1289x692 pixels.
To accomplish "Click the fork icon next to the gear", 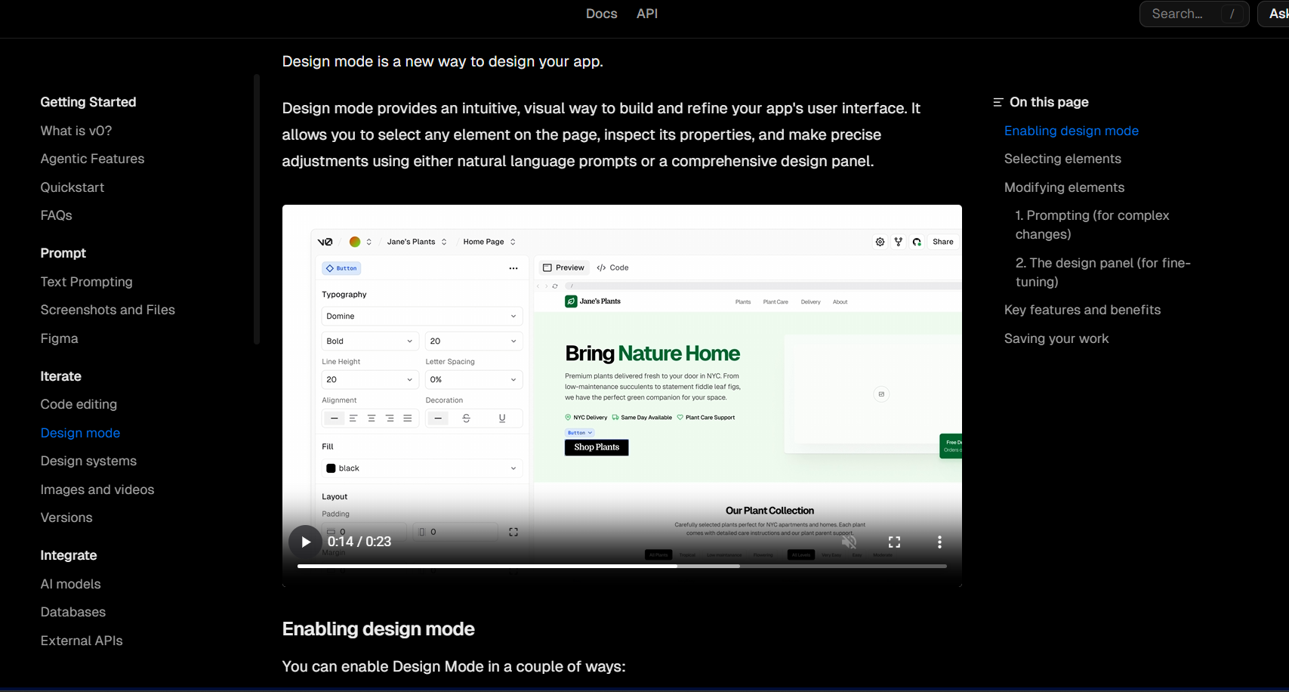I will pyautogui.click(x=898, y=242).
